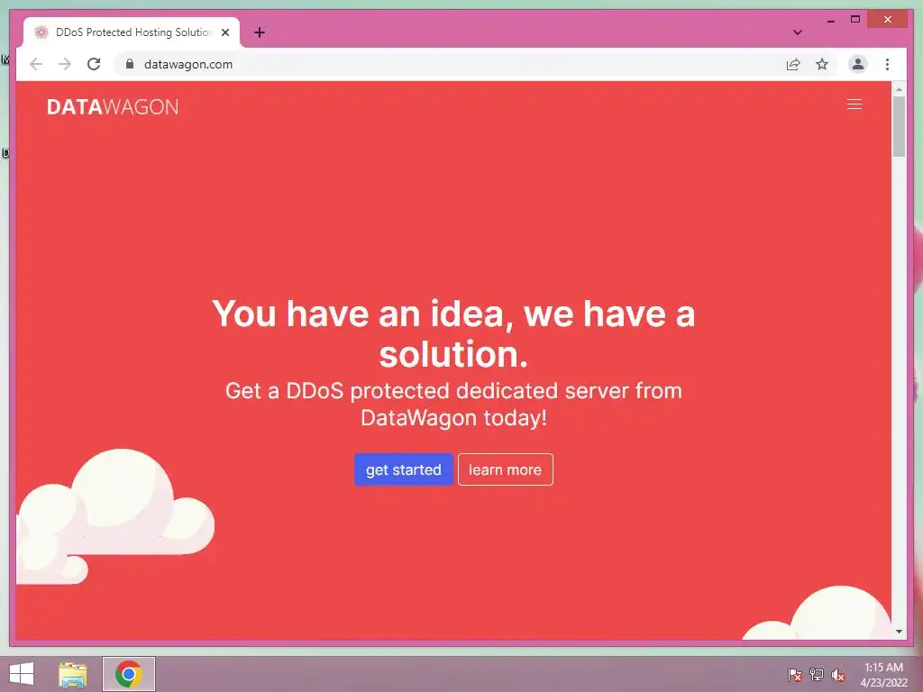The height and width of the screenshot is (692, 923).
Task: Maximize the Chrome window
Action: pos(855,20)
